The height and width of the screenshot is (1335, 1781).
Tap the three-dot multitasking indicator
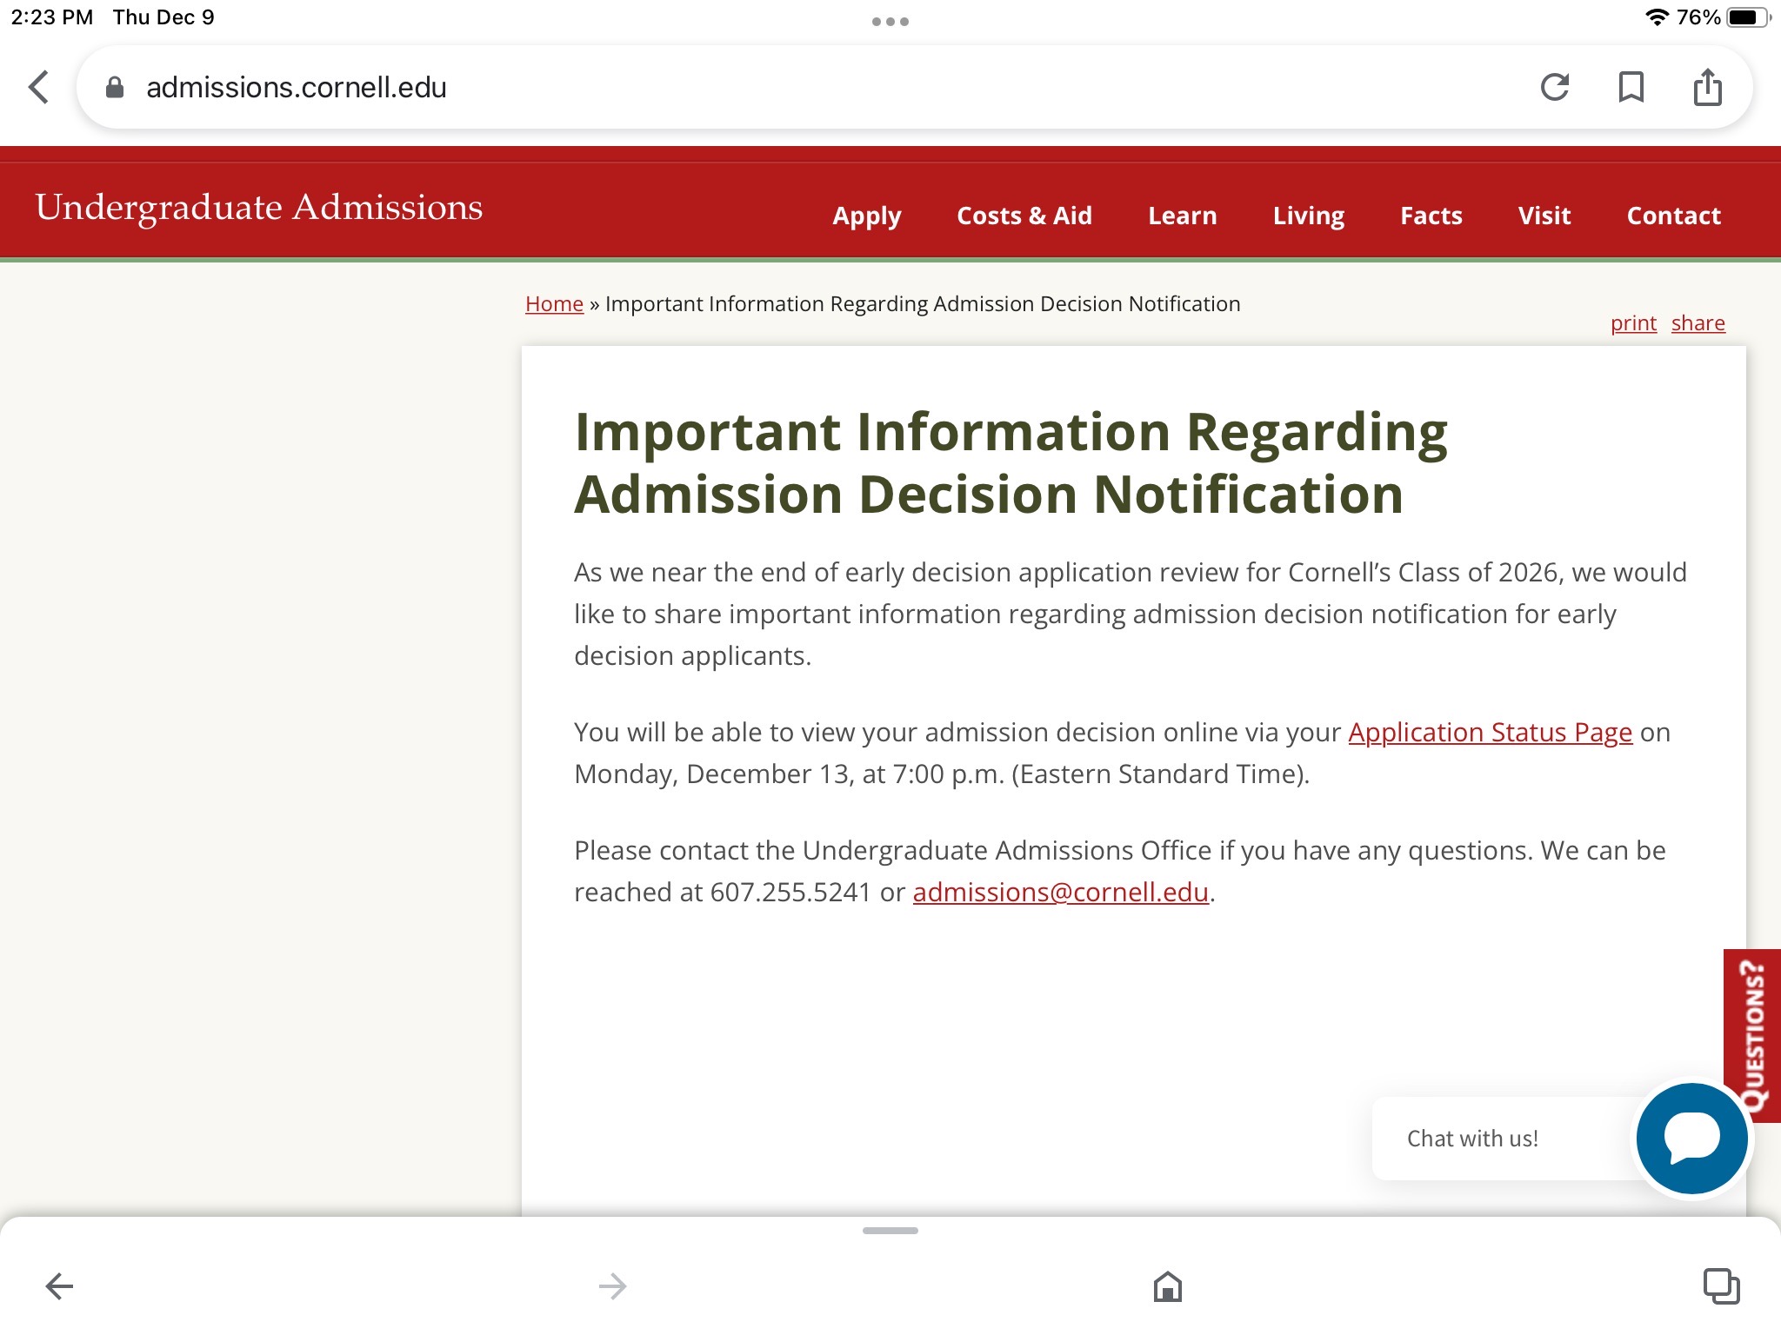point(890,22)
